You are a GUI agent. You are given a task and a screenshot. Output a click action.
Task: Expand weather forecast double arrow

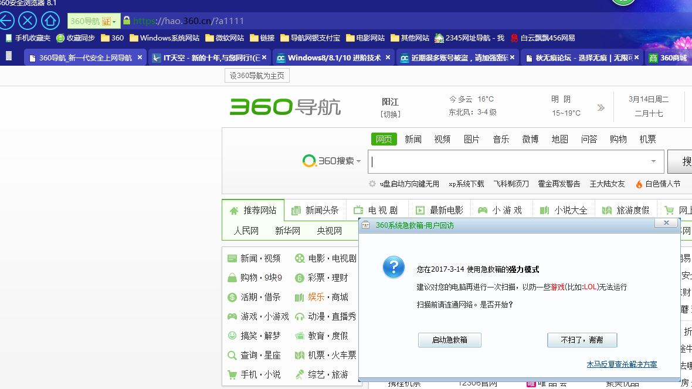(601, 107)
